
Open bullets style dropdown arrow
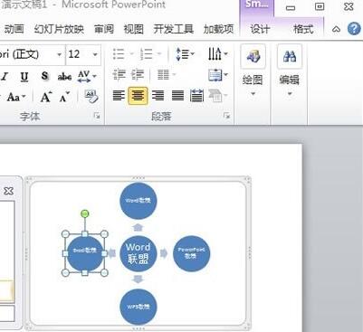pyautogui.click(x=131, y=54)
